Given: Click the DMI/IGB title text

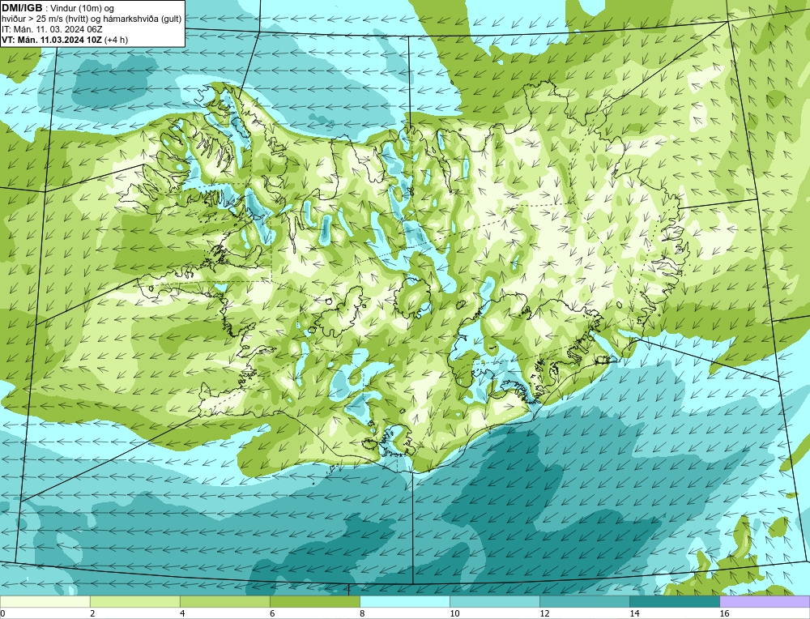Looking at the screenshot, I should pos(22,8).
